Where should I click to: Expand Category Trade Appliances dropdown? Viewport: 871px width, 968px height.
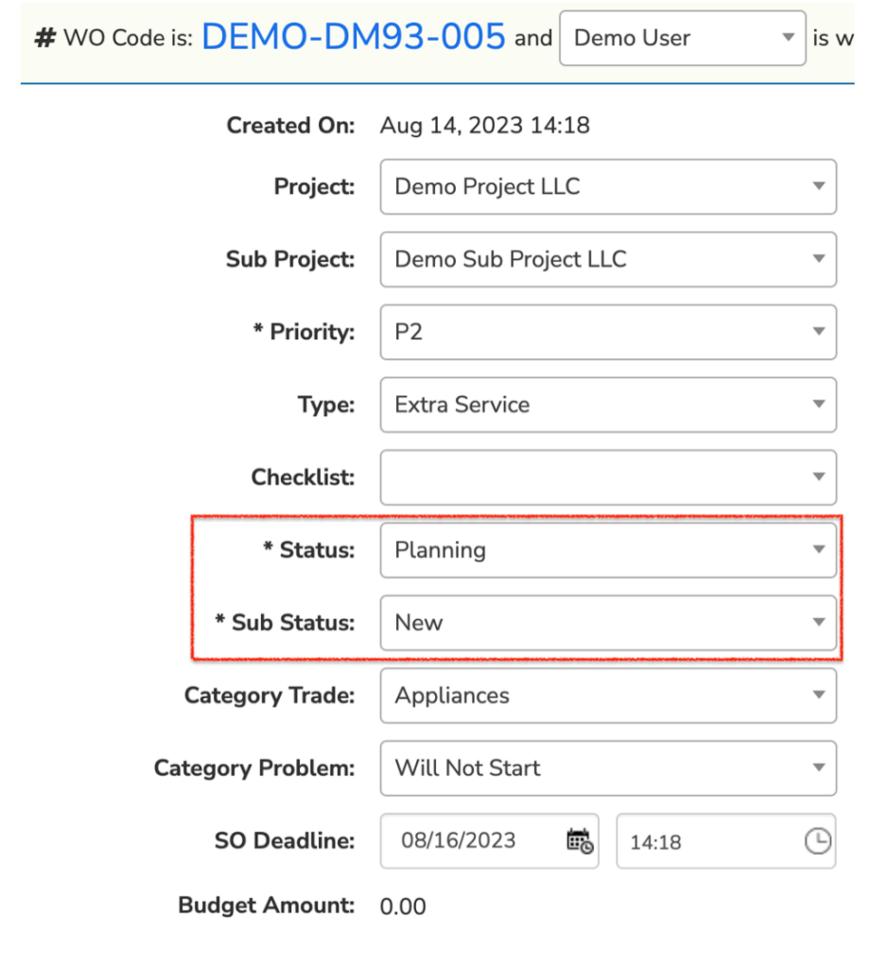pyautogui.click(x=607, y=696)
